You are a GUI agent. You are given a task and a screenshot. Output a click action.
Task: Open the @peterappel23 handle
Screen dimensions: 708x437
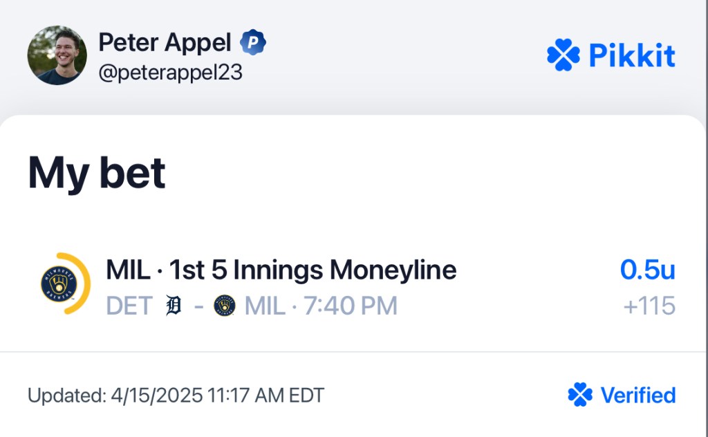tap(171, 72)
